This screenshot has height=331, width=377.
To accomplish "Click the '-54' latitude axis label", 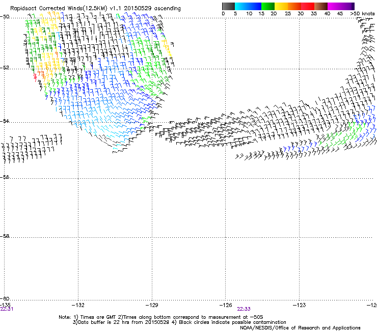I will click(5, 121).
